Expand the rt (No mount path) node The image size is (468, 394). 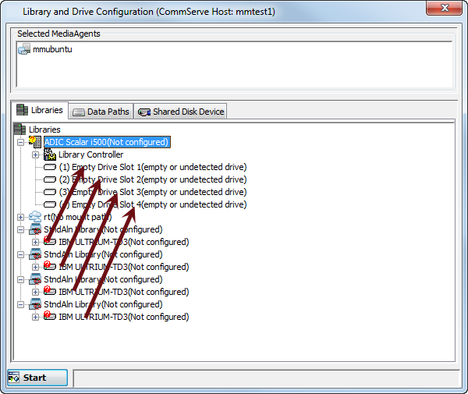coord(21,217)
